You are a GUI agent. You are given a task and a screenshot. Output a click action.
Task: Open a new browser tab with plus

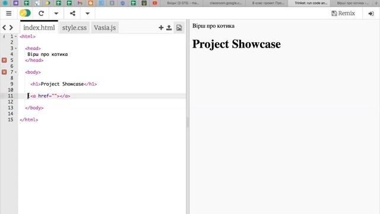[x=376, y=3]
